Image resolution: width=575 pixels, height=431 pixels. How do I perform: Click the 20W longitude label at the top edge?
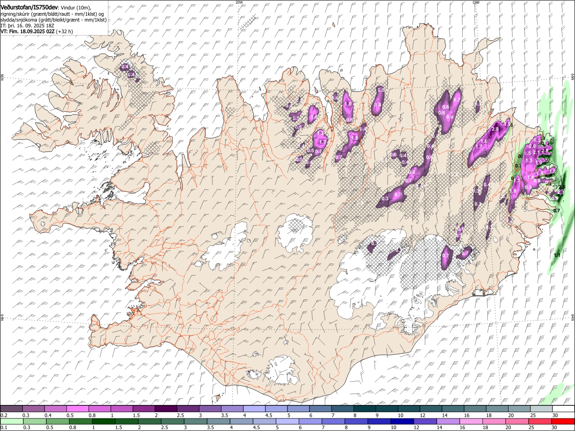tap(239, 2)
